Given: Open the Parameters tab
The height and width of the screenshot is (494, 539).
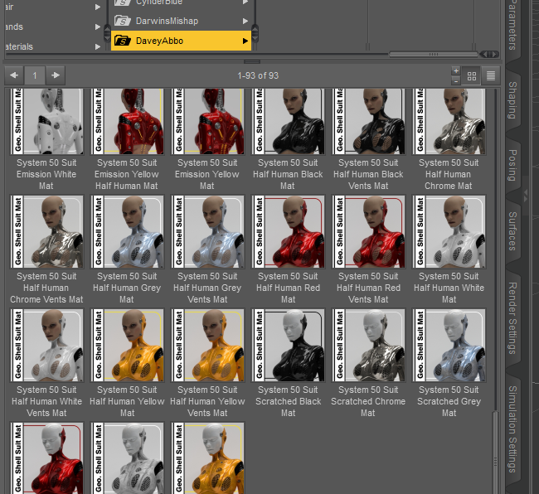Looking at the screenshot, I should [x=512, y=25].
